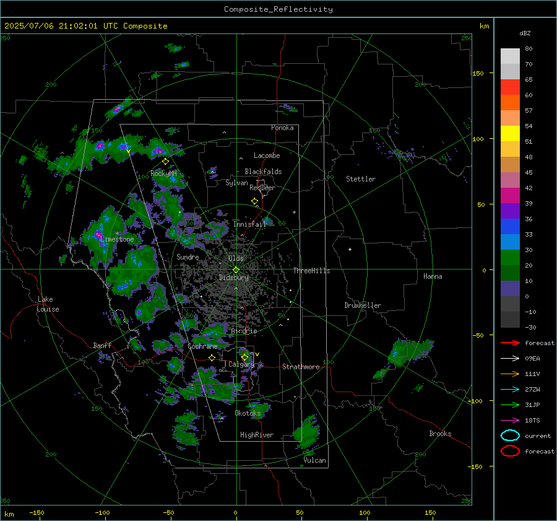Click the asterisk marker east of Innisfail
The width and height of the screenshot is (557, 521).
[294, 212]
